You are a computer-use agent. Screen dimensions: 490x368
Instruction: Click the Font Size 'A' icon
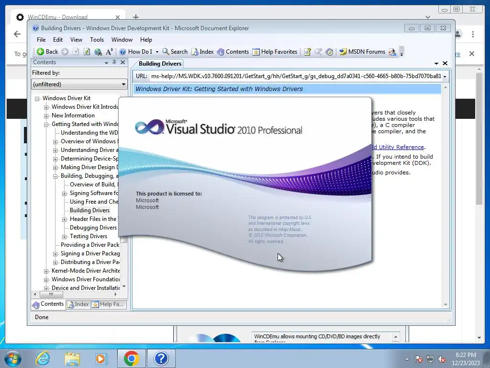coord(109,52)
